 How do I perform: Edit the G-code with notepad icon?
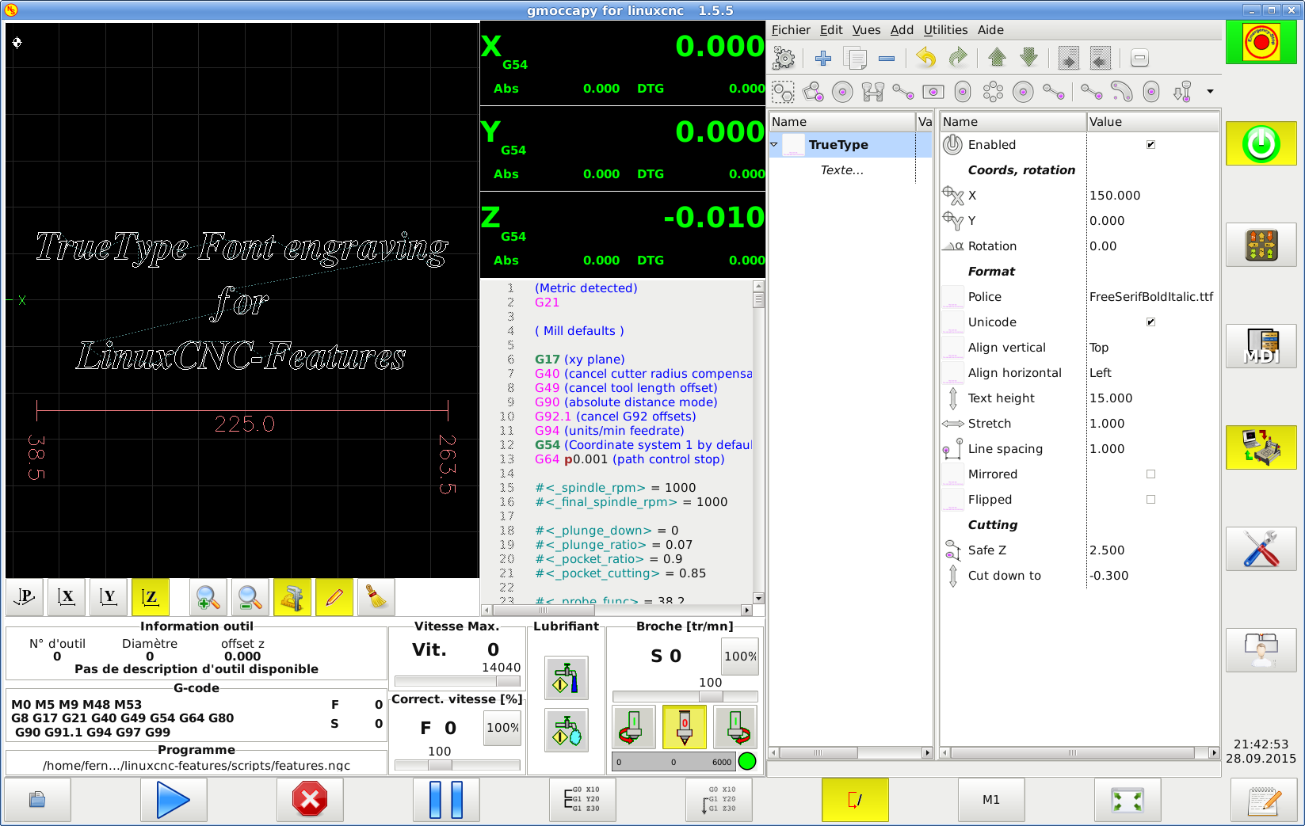pos(1264,800)
